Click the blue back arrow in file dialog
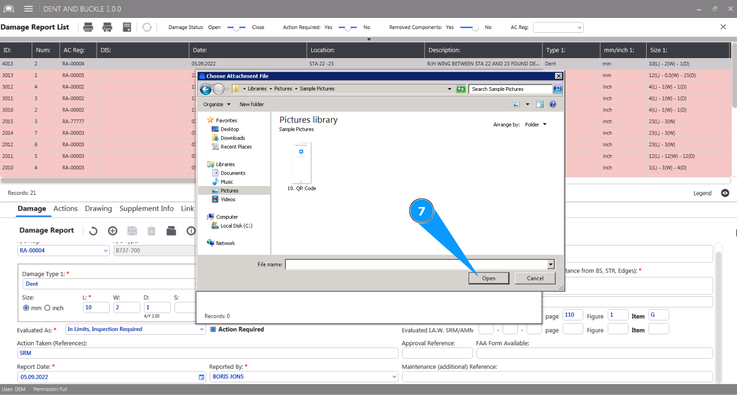 pos(206,89)
